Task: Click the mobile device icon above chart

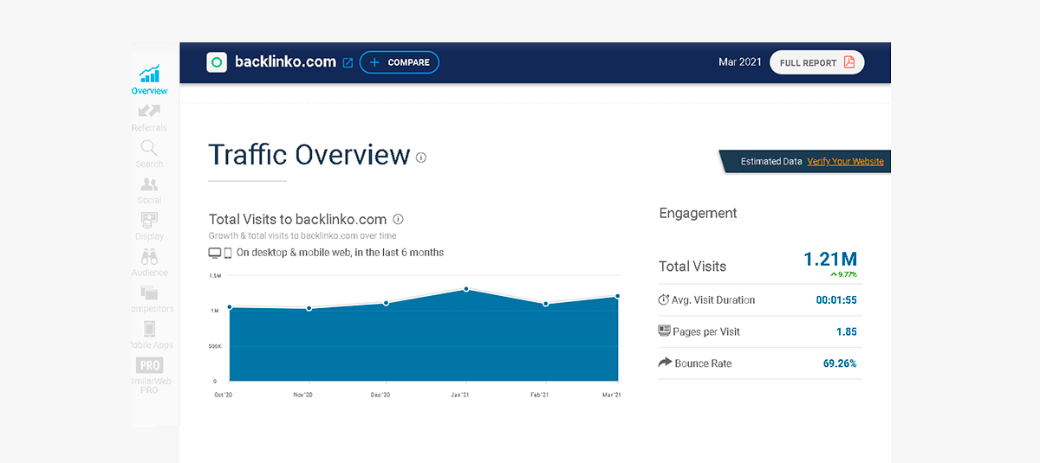Action: [x=228, y=253]
